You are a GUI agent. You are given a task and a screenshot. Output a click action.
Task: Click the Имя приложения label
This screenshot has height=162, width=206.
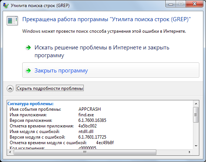tap(28, 115)
